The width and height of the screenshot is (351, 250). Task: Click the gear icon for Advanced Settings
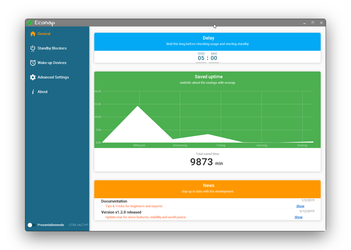33,77
